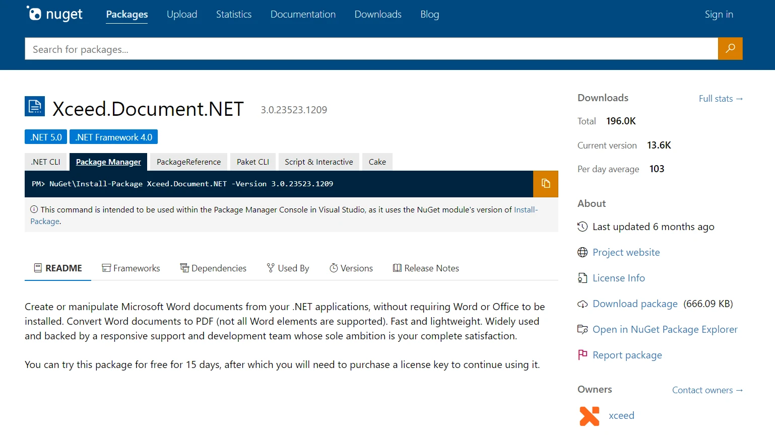Image resolution: width=775 pixels, height=441 pixels.
Task: Open the Dependencies tab
Action: tap(213, 268)
